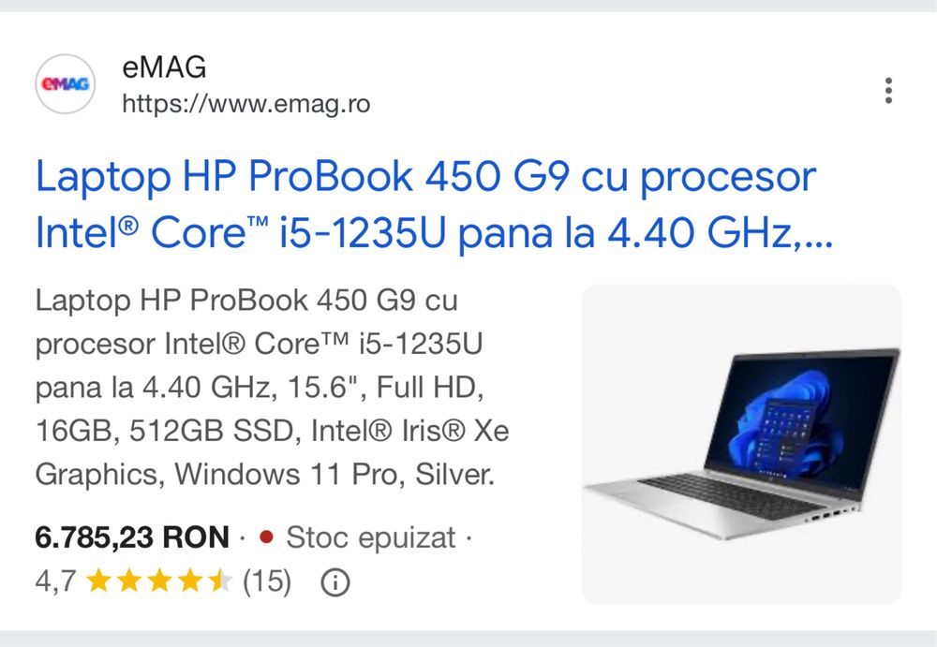Screen dimensions: 937x647
Task: Click the 'Stoc epuizat' stock status text
Action: (370, 537)
